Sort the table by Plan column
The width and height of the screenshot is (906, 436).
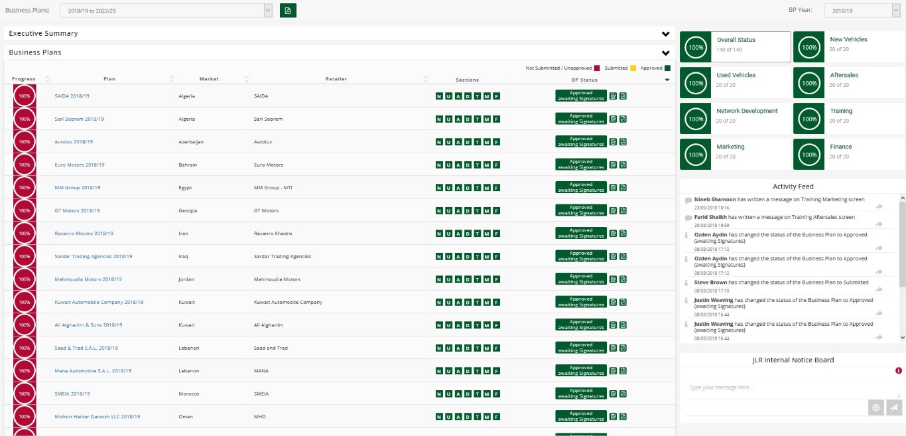[172, 79]
